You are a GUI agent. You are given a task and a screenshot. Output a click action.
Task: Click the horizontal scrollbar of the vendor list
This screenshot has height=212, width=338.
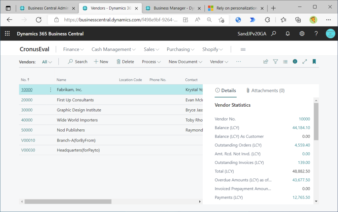[x=68, y=201]
